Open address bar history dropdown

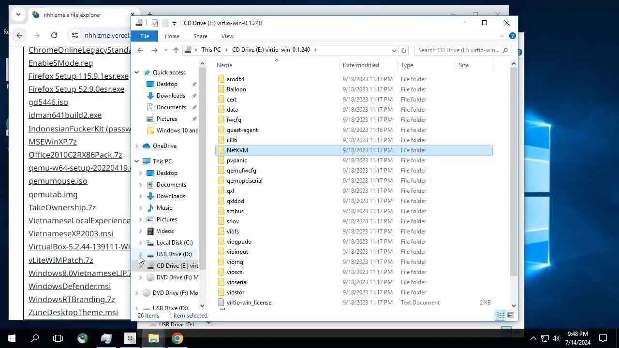[x=394, y=50]
